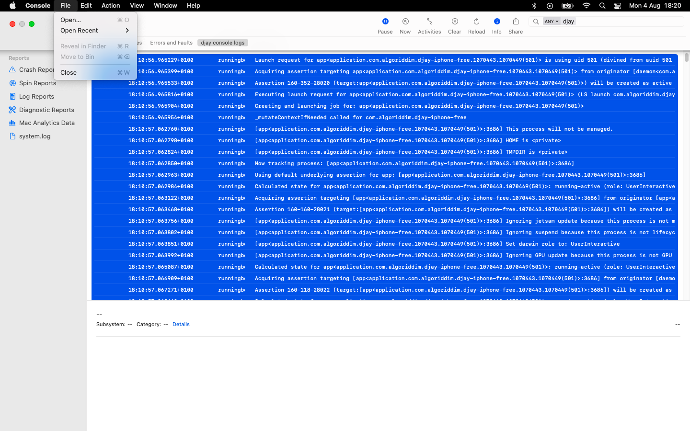
Task: Pause the log stream
Action: point(385,22)
